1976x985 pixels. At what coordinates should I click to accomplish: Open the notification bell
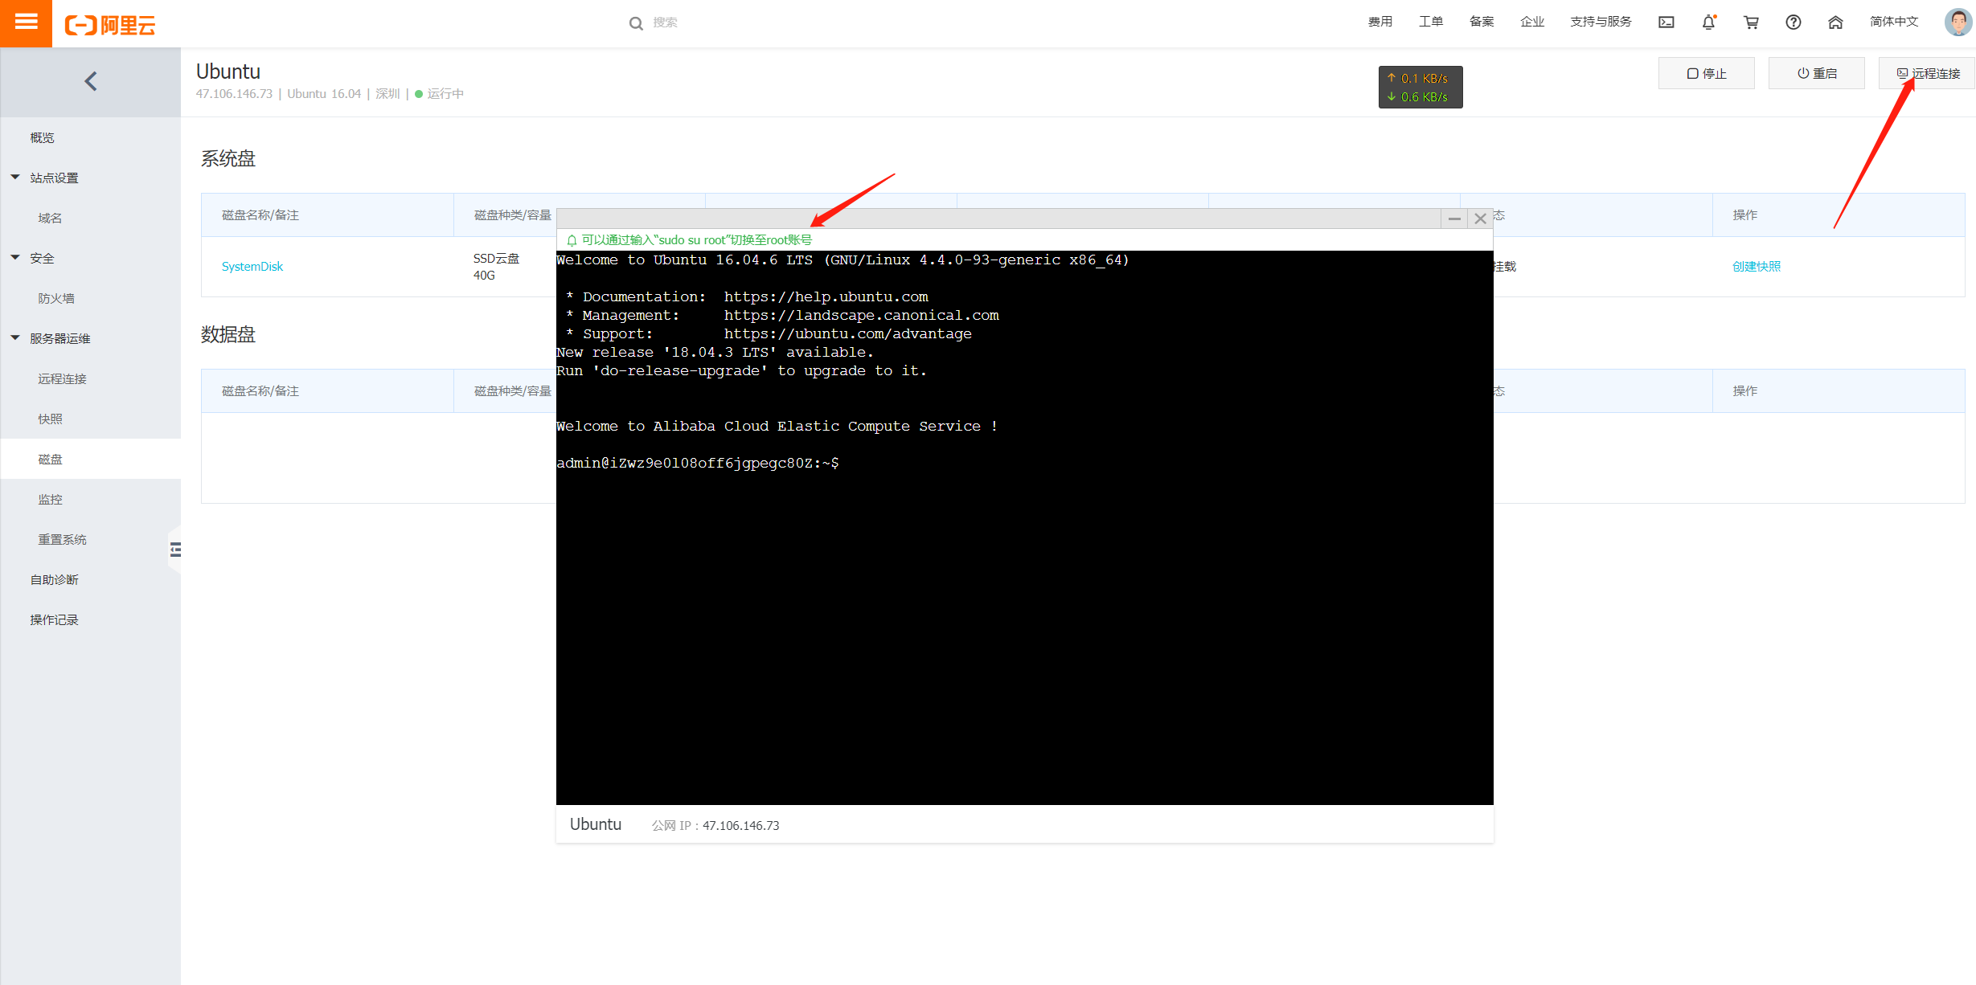(1709, 22)
